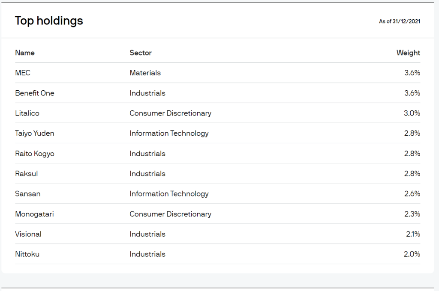This screenshot has height=291, width=439.
Task: Click the Top holdings heading
Action: pos(49,21)
